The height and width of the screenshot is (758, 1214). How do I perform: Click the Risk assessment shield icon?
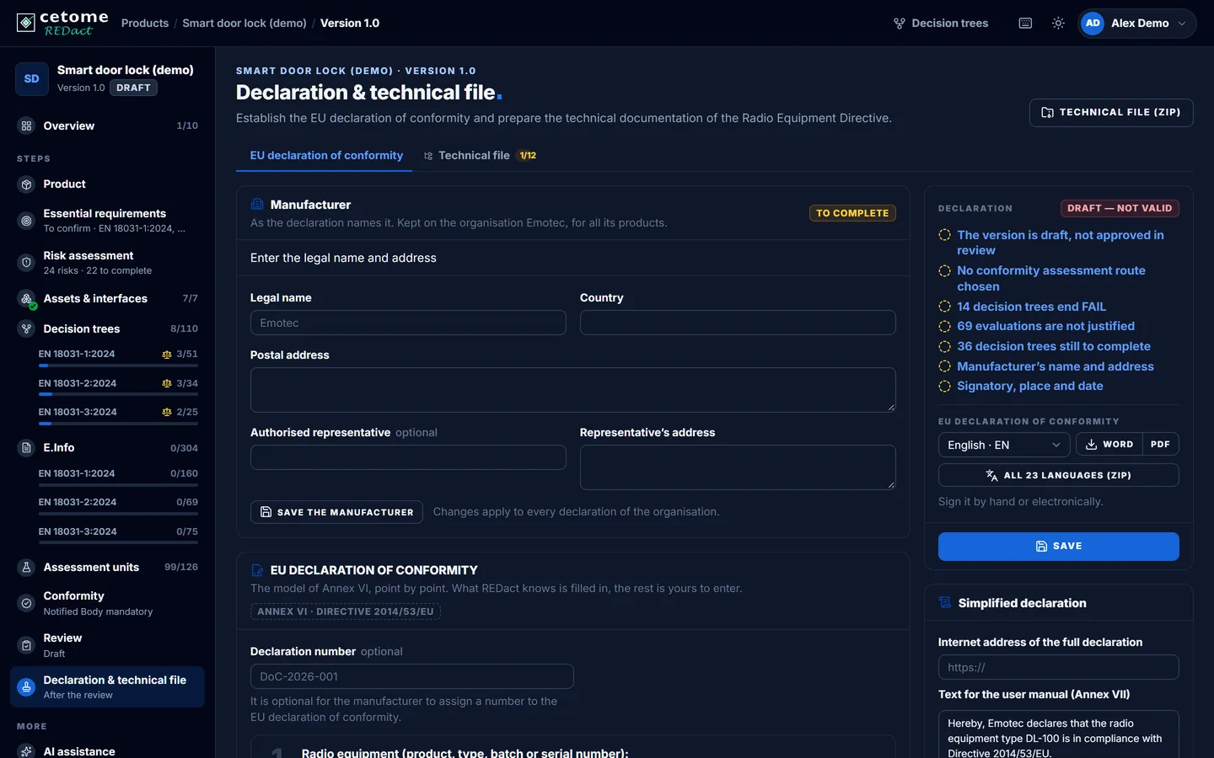[x=26, y=263]
